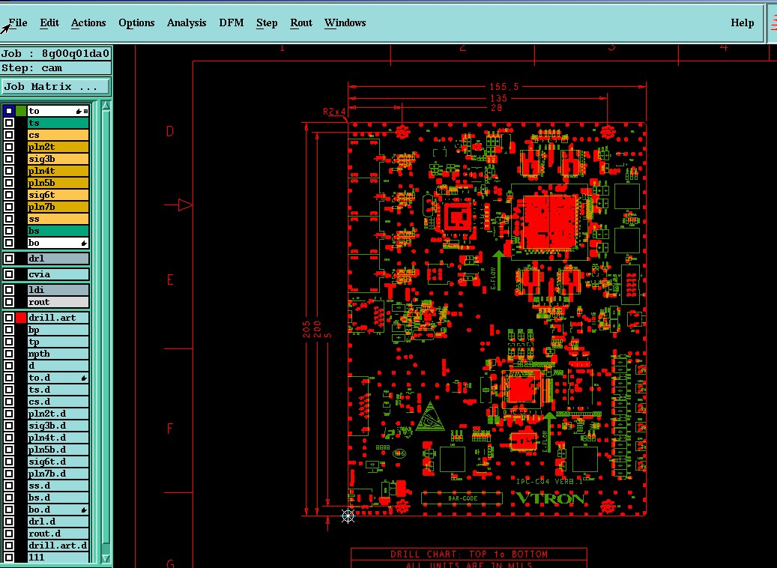Viewport: 777px width, 568px height.
Task: Open the Actions menu
Action: (x=88, y=22)
